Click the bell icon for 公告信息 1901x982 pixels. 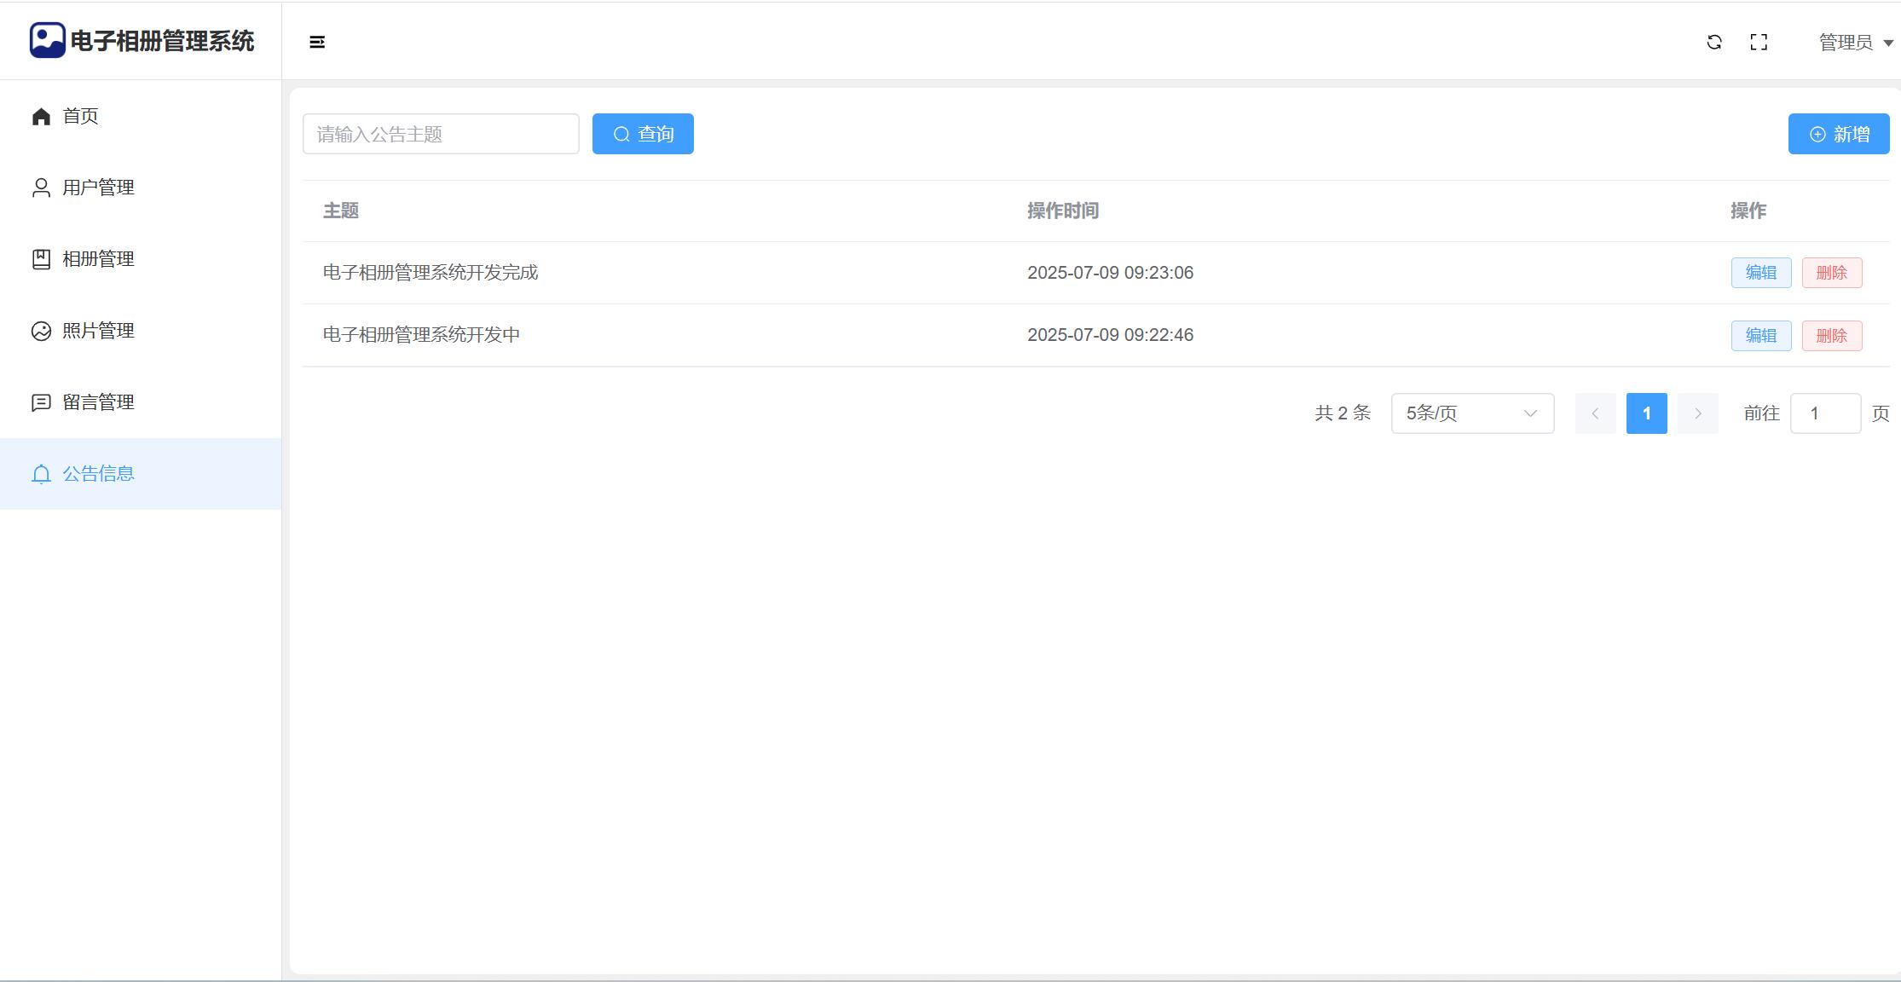pyautogui.click(x=41, y=474)
